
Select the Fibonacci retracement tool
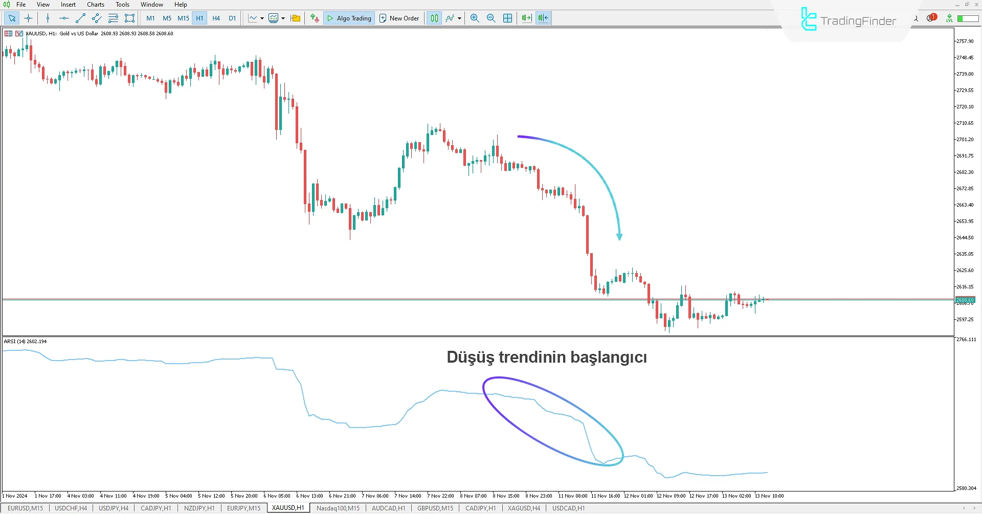click(x=113, y=18)
